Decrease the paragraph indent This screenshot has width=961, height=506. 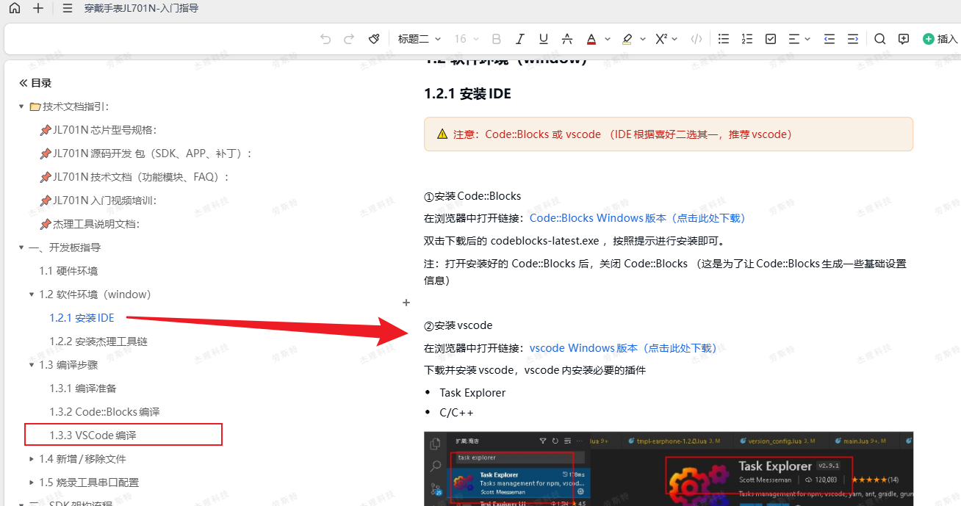point(829,39)
